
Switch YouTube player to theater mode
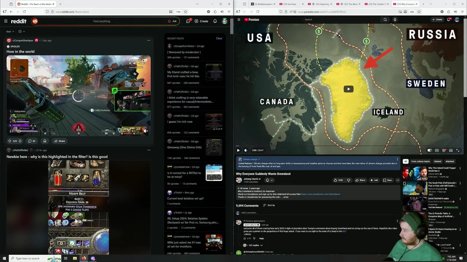(451, 150)
